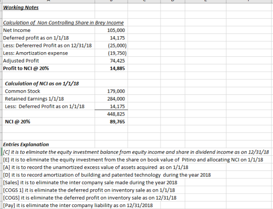The width and height of the screenshot is (273, 209).
Task: Click the Net Income value 105,000
Action: click(x=116, y=30)
